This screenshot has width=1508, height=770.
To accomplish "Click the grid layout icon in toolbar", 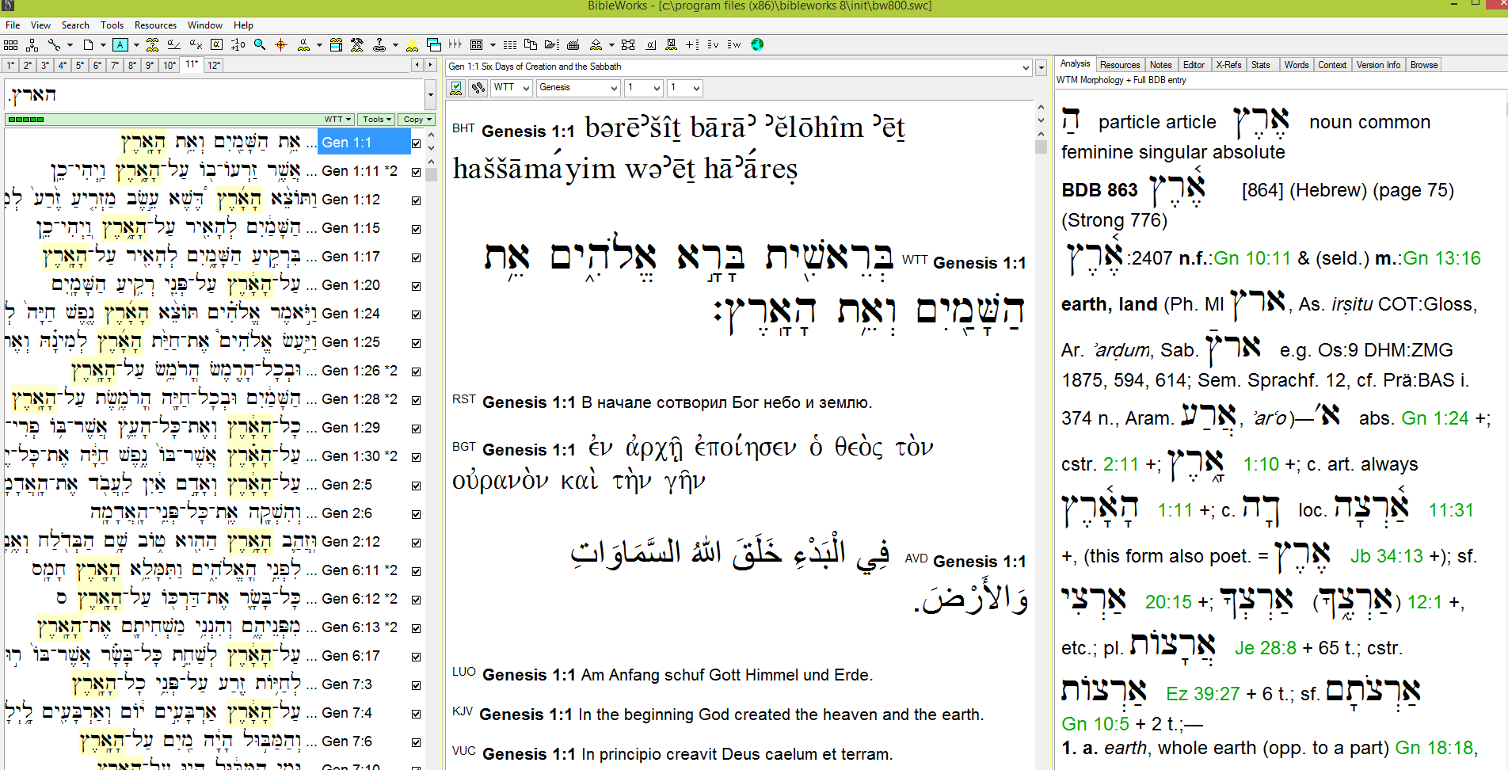I will [10, 44].
